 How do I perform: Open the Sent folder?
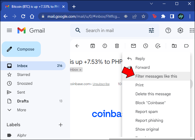(33, 92)
